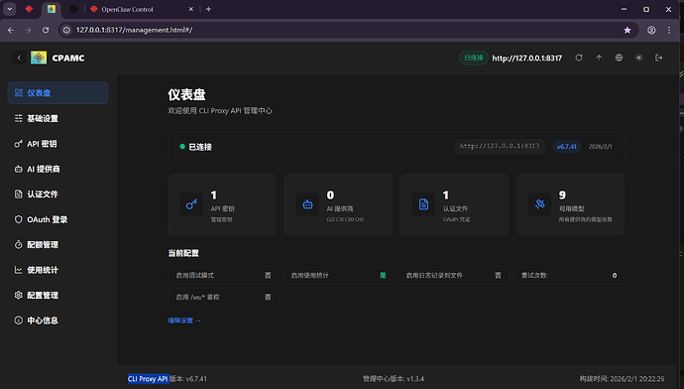The width and height of the screenshot is (684, 389).
Task: Open the 可用模型 card label
Action: pyautogui.click(x=571, y=208)
